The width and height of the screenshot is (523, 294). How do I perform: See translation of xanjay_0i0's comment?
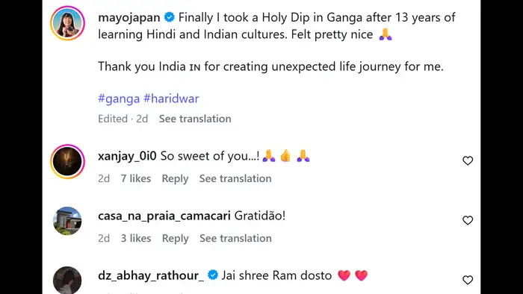coord(235,178)
